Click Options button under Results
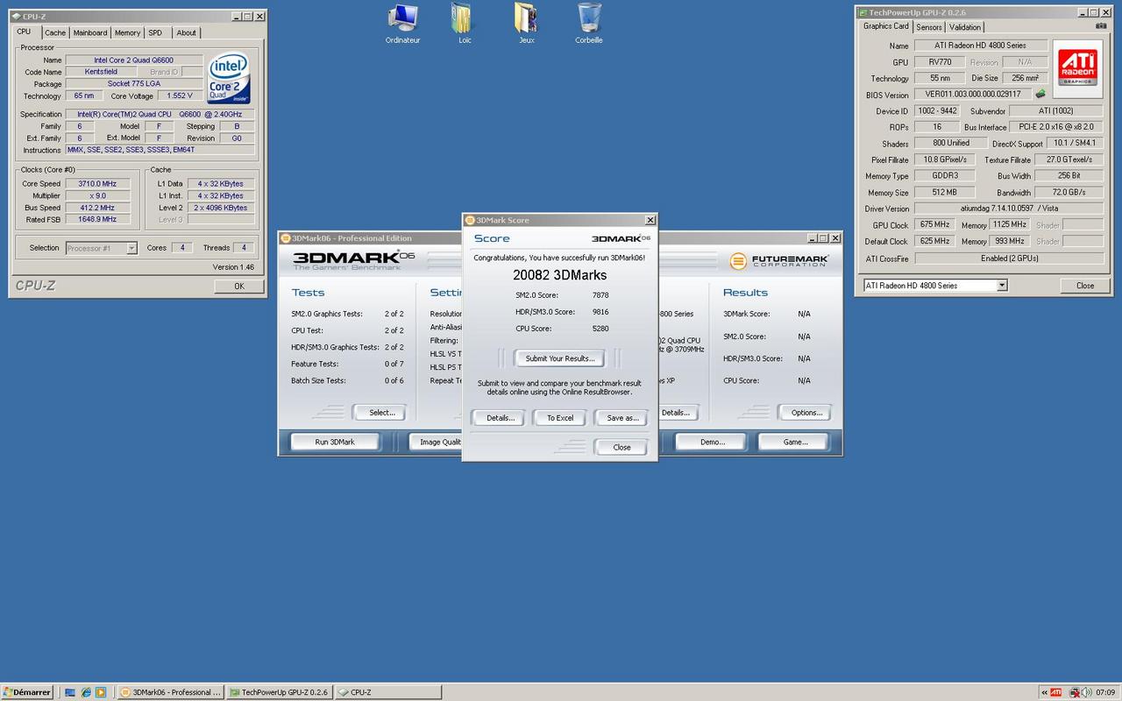Viewport: 1122px width, 701px height. click(806, 413)
